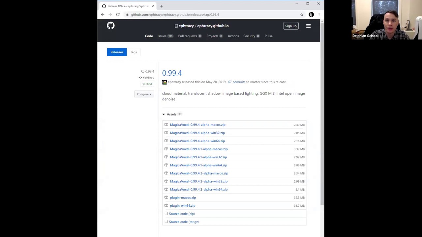Open the GitHub hamburger menu
Image resolution: width=422 pixels, height=237 pixels.
308,26
